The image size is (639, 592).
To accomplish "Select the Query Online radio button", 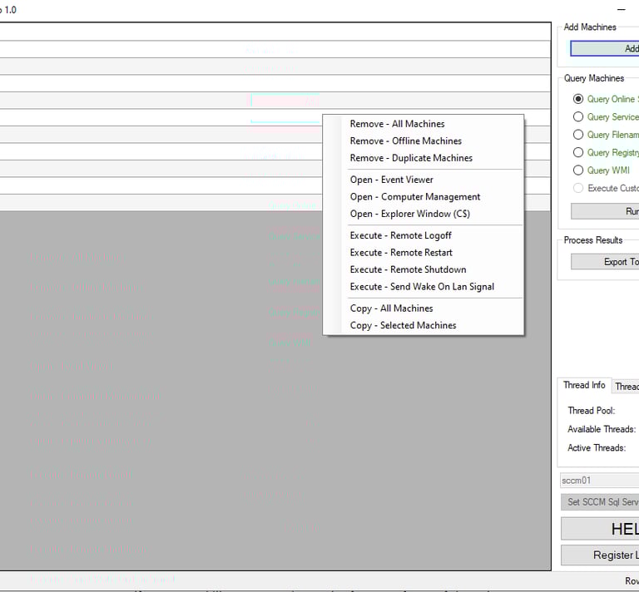I will [x=578, y=99].
